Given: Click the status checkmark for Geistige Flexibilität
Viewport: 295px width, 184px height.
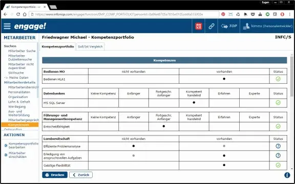Looking at the screenshot, I should pos(278,165).
